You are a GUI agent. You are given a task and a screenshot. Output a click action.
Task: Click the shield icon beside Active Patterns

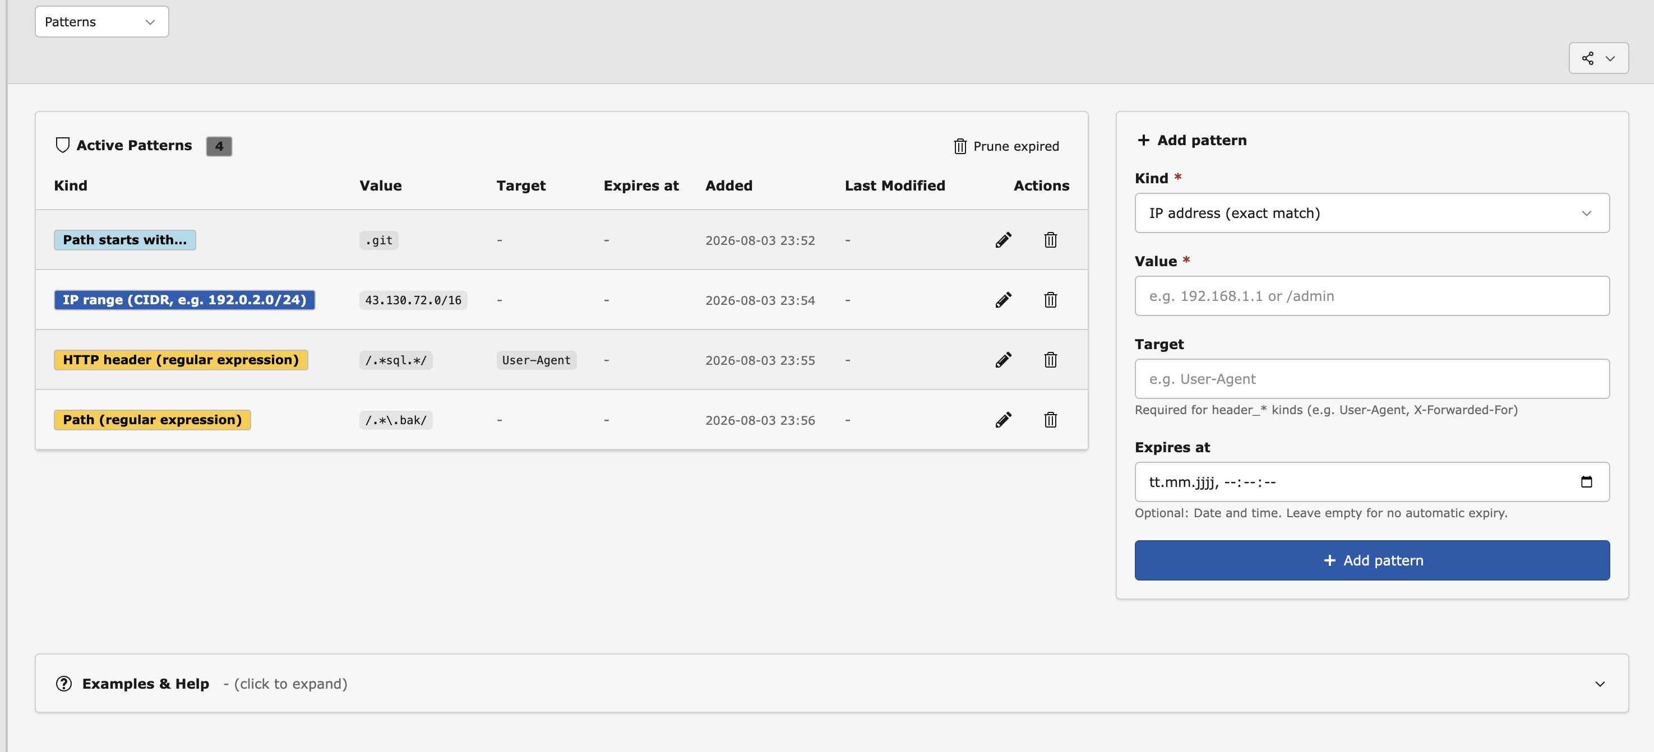pyautogui.click(x=62, y=146)
